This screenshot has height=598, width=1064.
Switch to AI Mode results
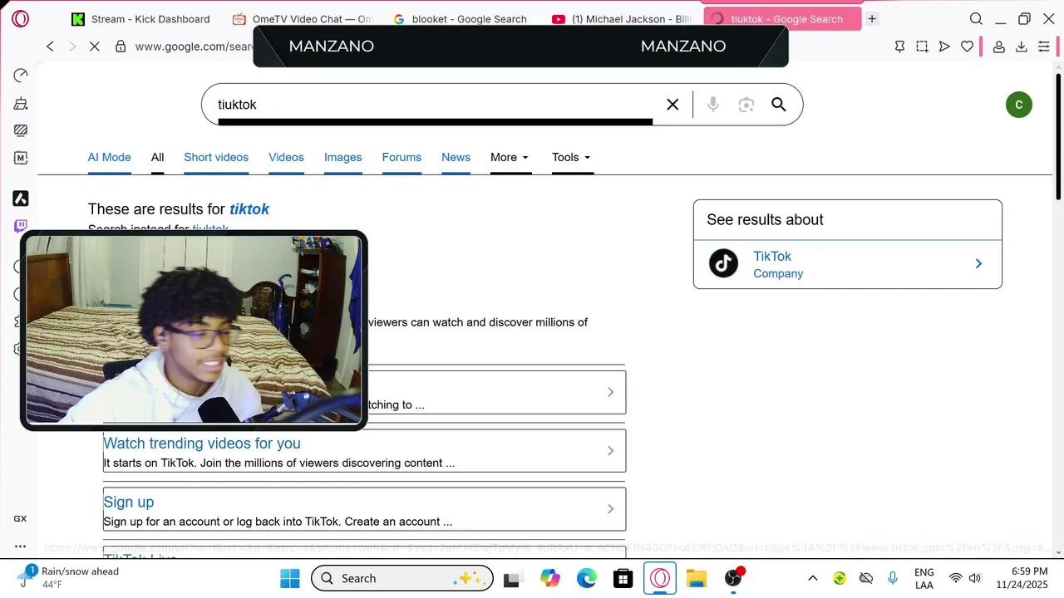[109, 157]
